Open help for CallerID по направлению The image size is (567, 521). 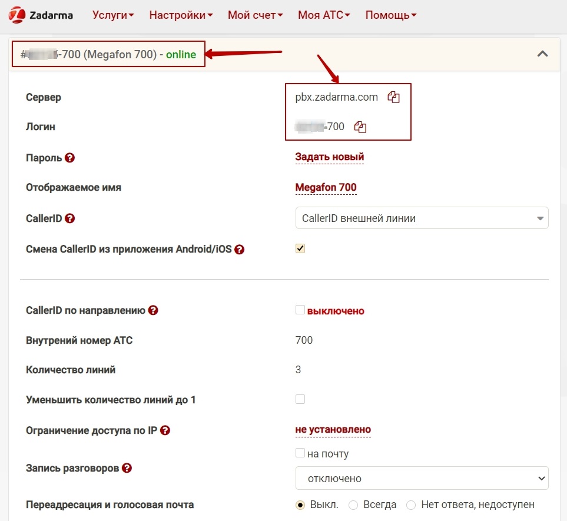[153, 310]
